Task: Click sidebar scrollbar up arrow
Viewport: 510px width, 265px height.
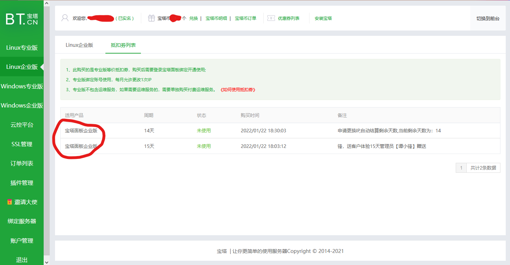Action: (46, 3)
